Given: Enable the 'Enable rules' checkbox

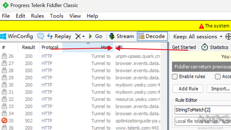Looking at the screenshot, I should coord(175,77).
